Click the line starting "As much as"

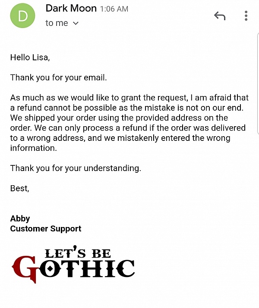tap(129, 98)
